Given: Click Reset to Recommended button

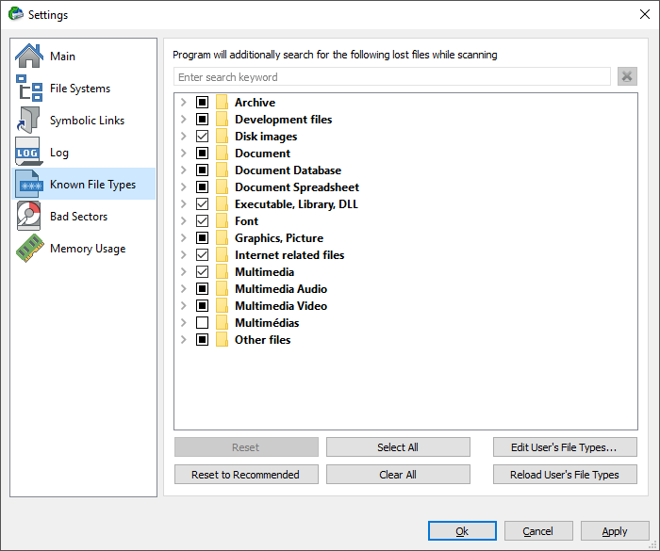Looking at the screenshot, I should point(246,475).
